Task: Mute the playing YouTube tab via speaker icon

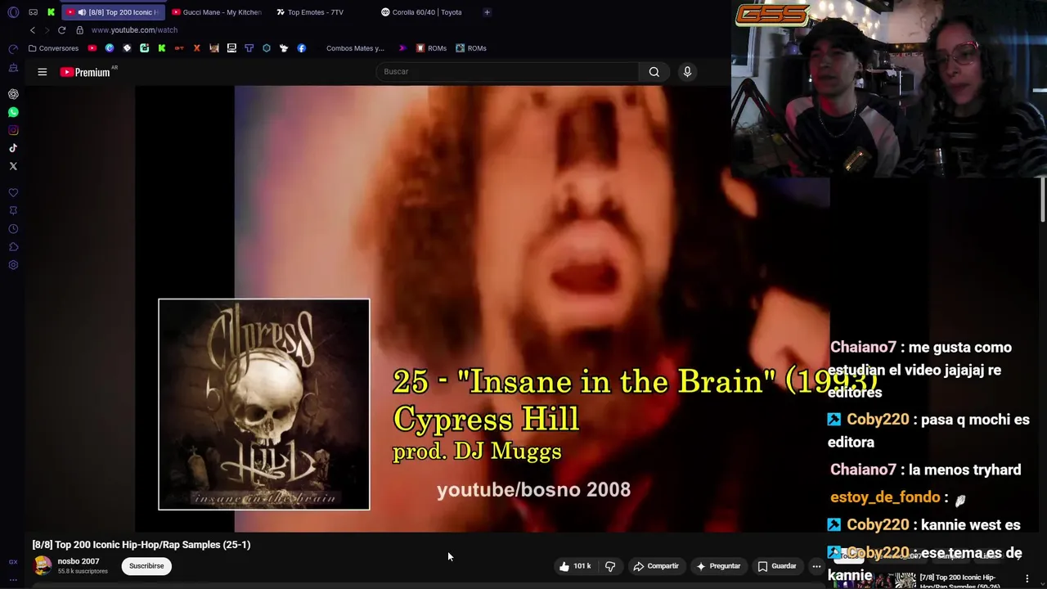Action: coord(82,12)
